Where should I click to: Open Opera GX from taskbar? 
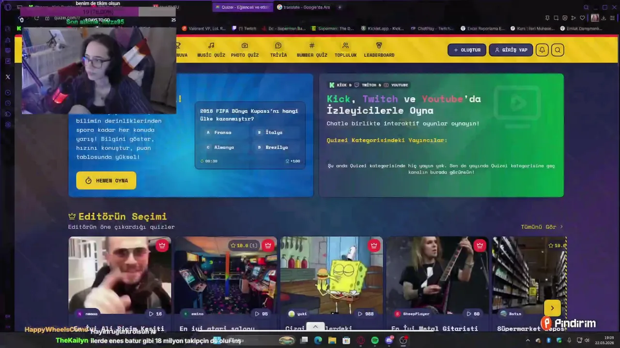point(360,340)
